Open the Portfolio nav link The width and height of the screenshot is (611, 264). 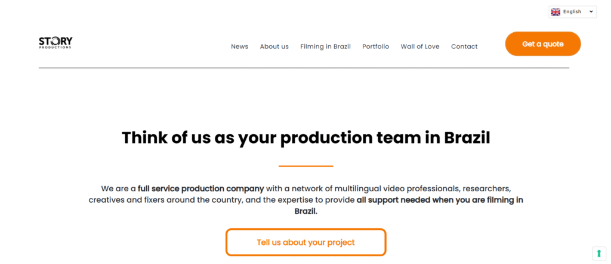click(376, 46)
